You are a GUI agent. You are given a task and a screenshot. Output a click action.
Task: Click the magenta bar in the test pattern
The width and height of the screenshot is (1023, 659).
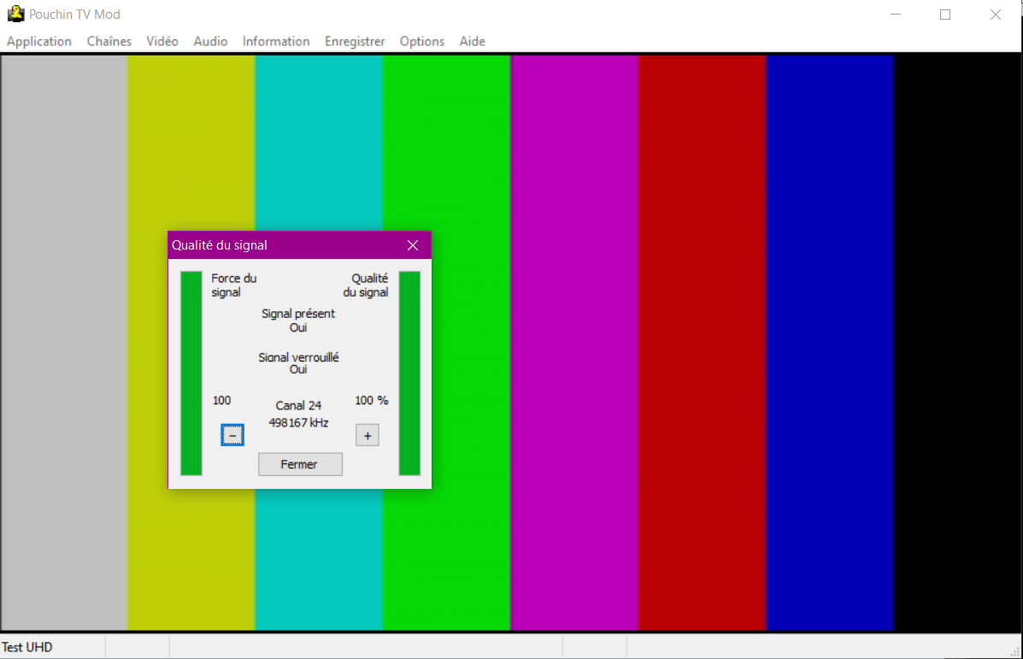tap(574, 343)
